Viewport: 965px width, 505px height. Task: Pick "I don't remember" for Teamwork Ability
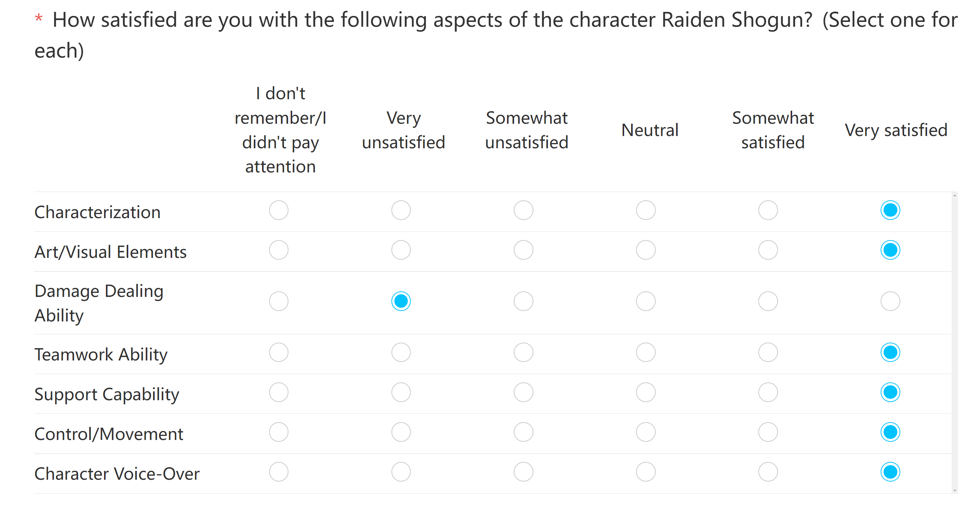[x=279, y=352]
